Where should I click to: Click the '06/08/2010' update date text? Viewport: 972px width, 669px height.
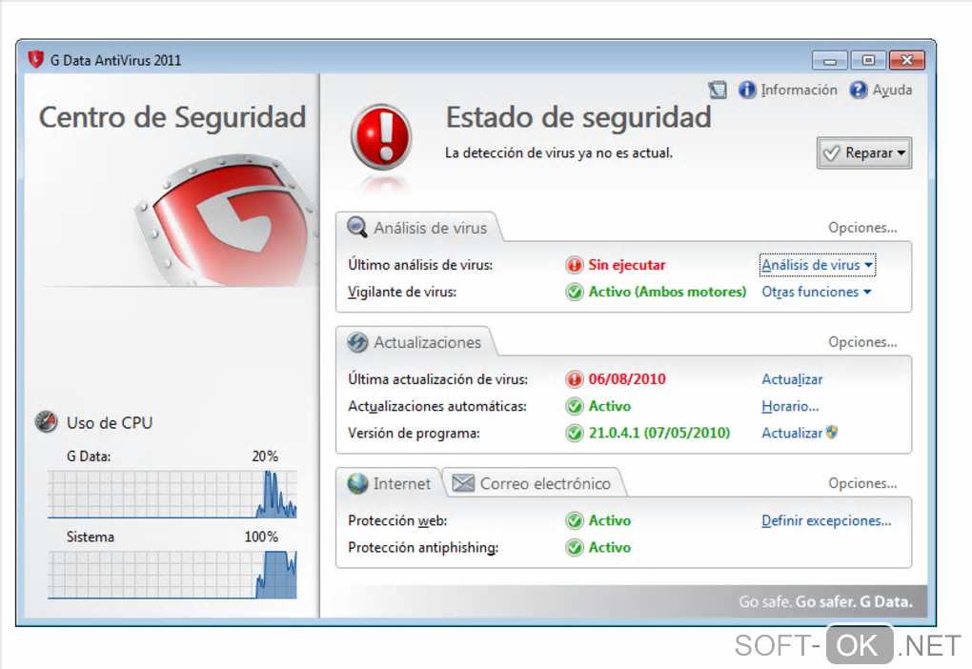(x=627, y=379)
